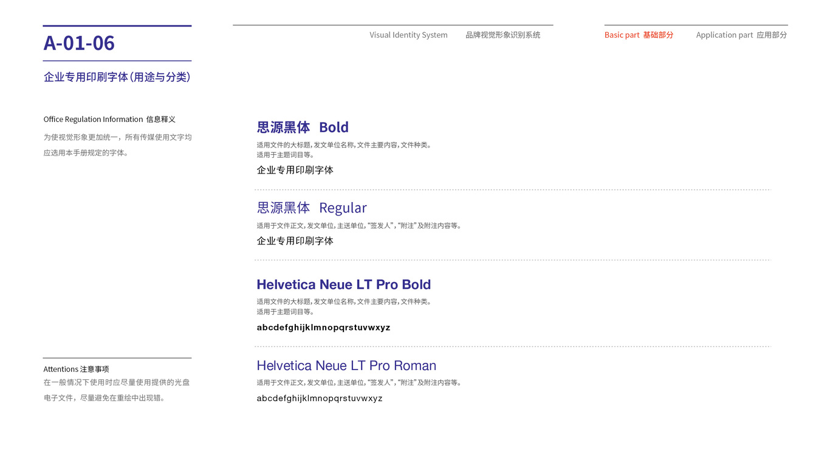Select the 思源黑体 Bold font heading
The image size is (830, 466).
(303, 127)
